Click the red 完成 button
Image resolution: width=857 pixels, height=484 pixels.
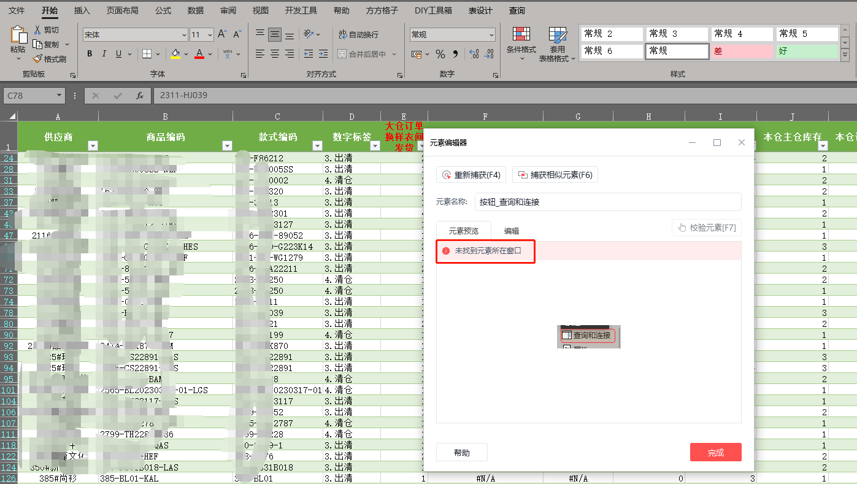(x=715, y=452)
